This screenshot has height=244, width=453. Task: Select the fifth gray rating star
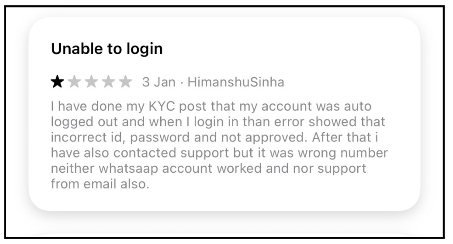point(126,82)
